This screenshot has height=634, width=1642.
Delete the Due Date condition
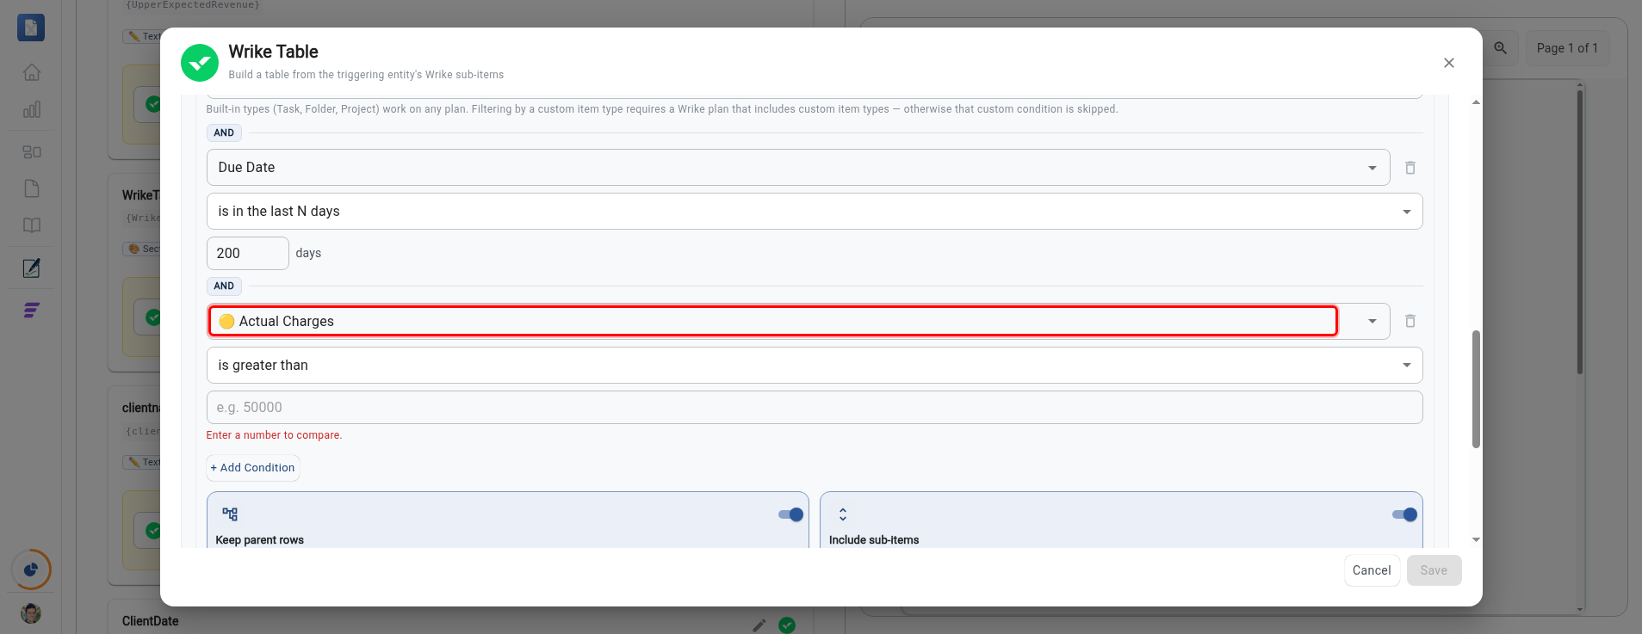click(x=1410, y=168)
